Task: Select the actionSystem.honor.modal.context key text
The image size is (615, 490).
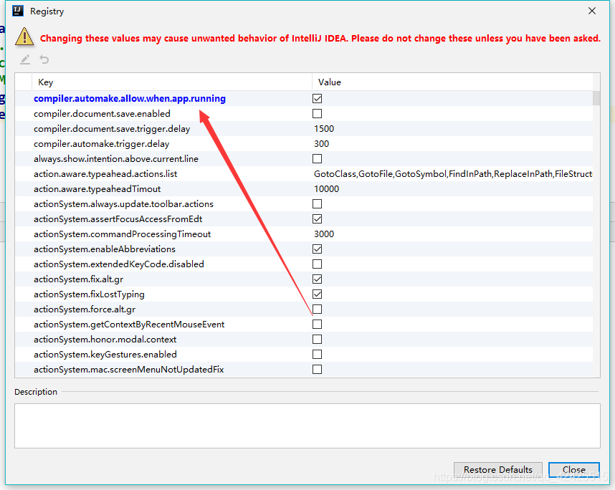Action: (105, 340)
